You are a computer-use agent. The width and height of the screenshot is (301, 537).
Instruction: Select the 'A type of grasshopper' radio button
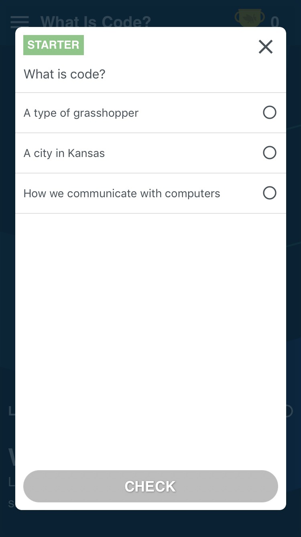pyautogui.click(x=270, y=112)
